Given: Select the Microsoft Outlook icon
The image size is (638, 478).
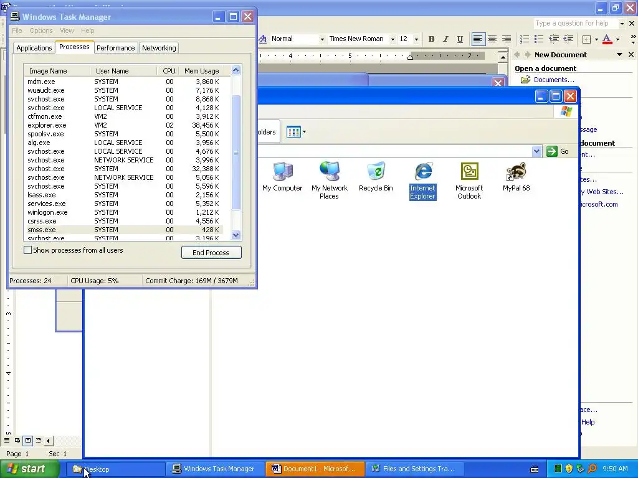Looking at the screenshot, I should [x=469, y=181].
